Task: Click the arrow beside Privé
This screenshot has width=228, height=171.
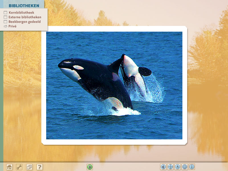Action: 5,26
